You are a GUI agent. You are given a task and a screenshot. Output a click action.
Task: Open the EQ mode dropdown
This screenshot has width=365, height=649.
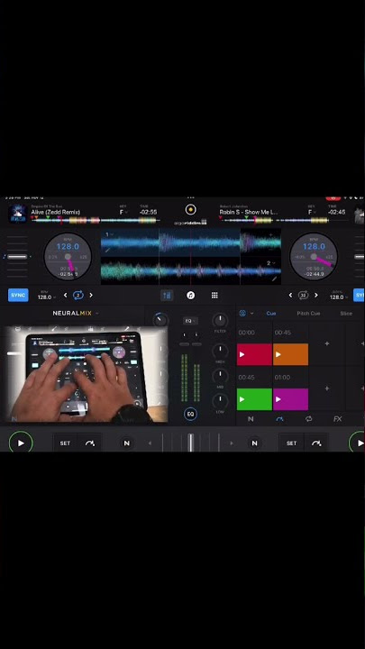[x=190, y=321]
